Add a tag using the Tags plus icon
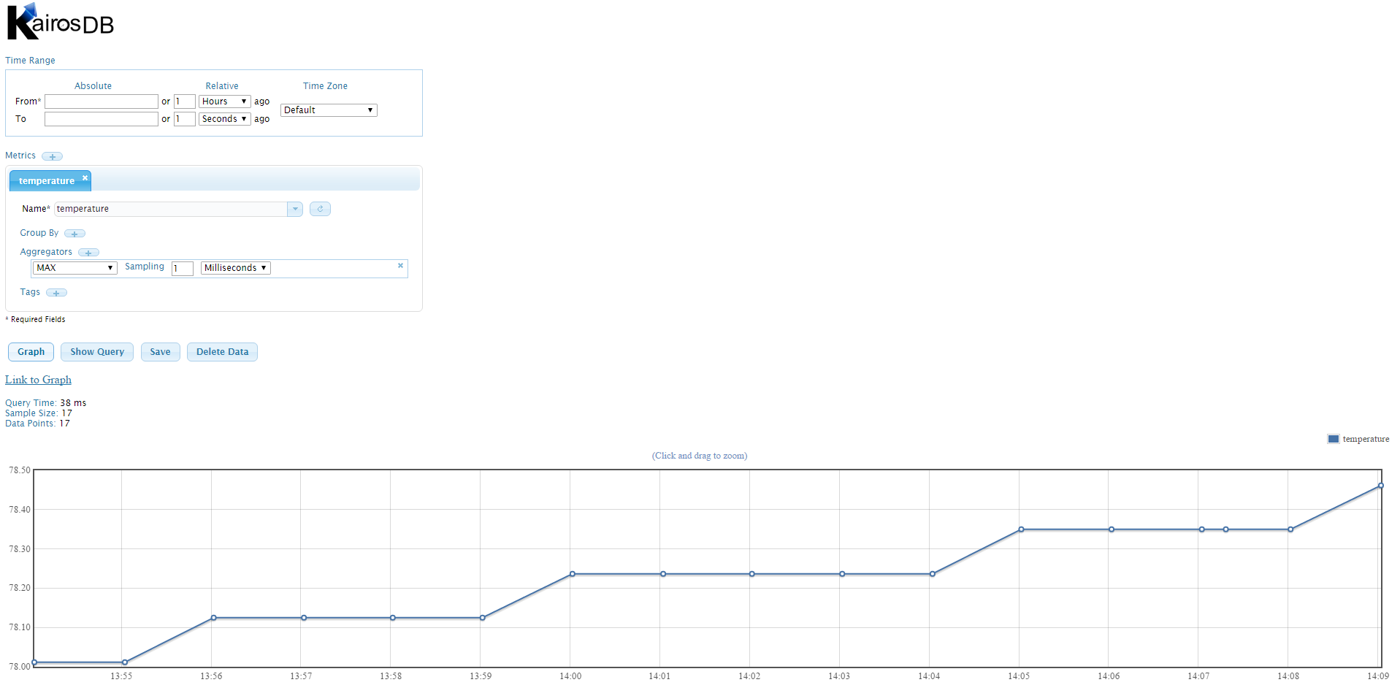Viewport: 1400px width, 685px height. coord(57,292)
